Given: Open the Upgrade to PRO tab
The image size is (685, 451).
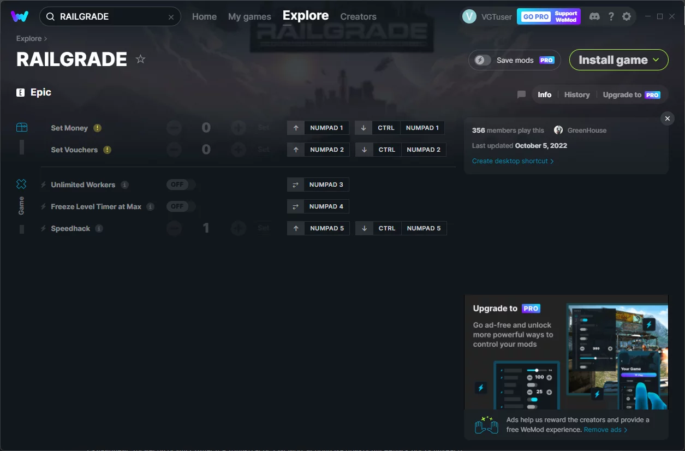Looking at the screenshot, I should click(632, 94).
